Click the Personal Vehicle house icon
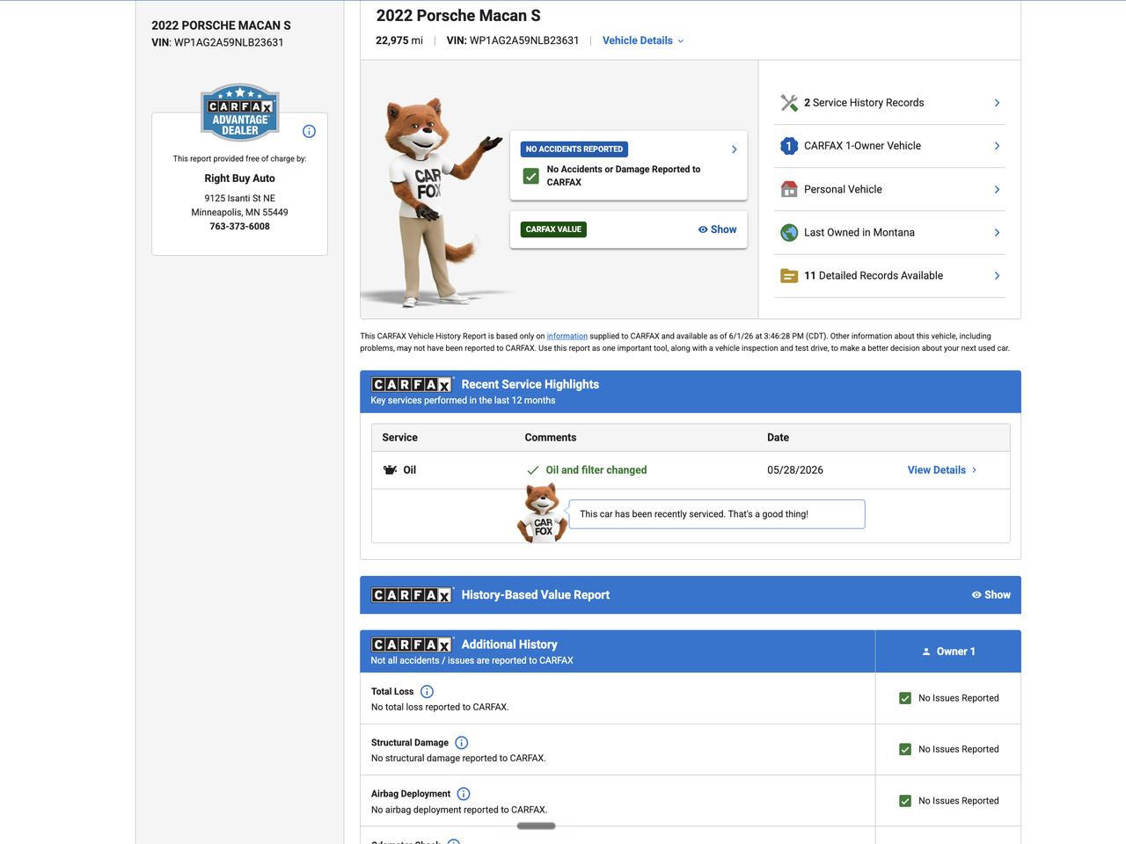The width and height of the screenshot is (1126, 844). (x=789, y=189)
